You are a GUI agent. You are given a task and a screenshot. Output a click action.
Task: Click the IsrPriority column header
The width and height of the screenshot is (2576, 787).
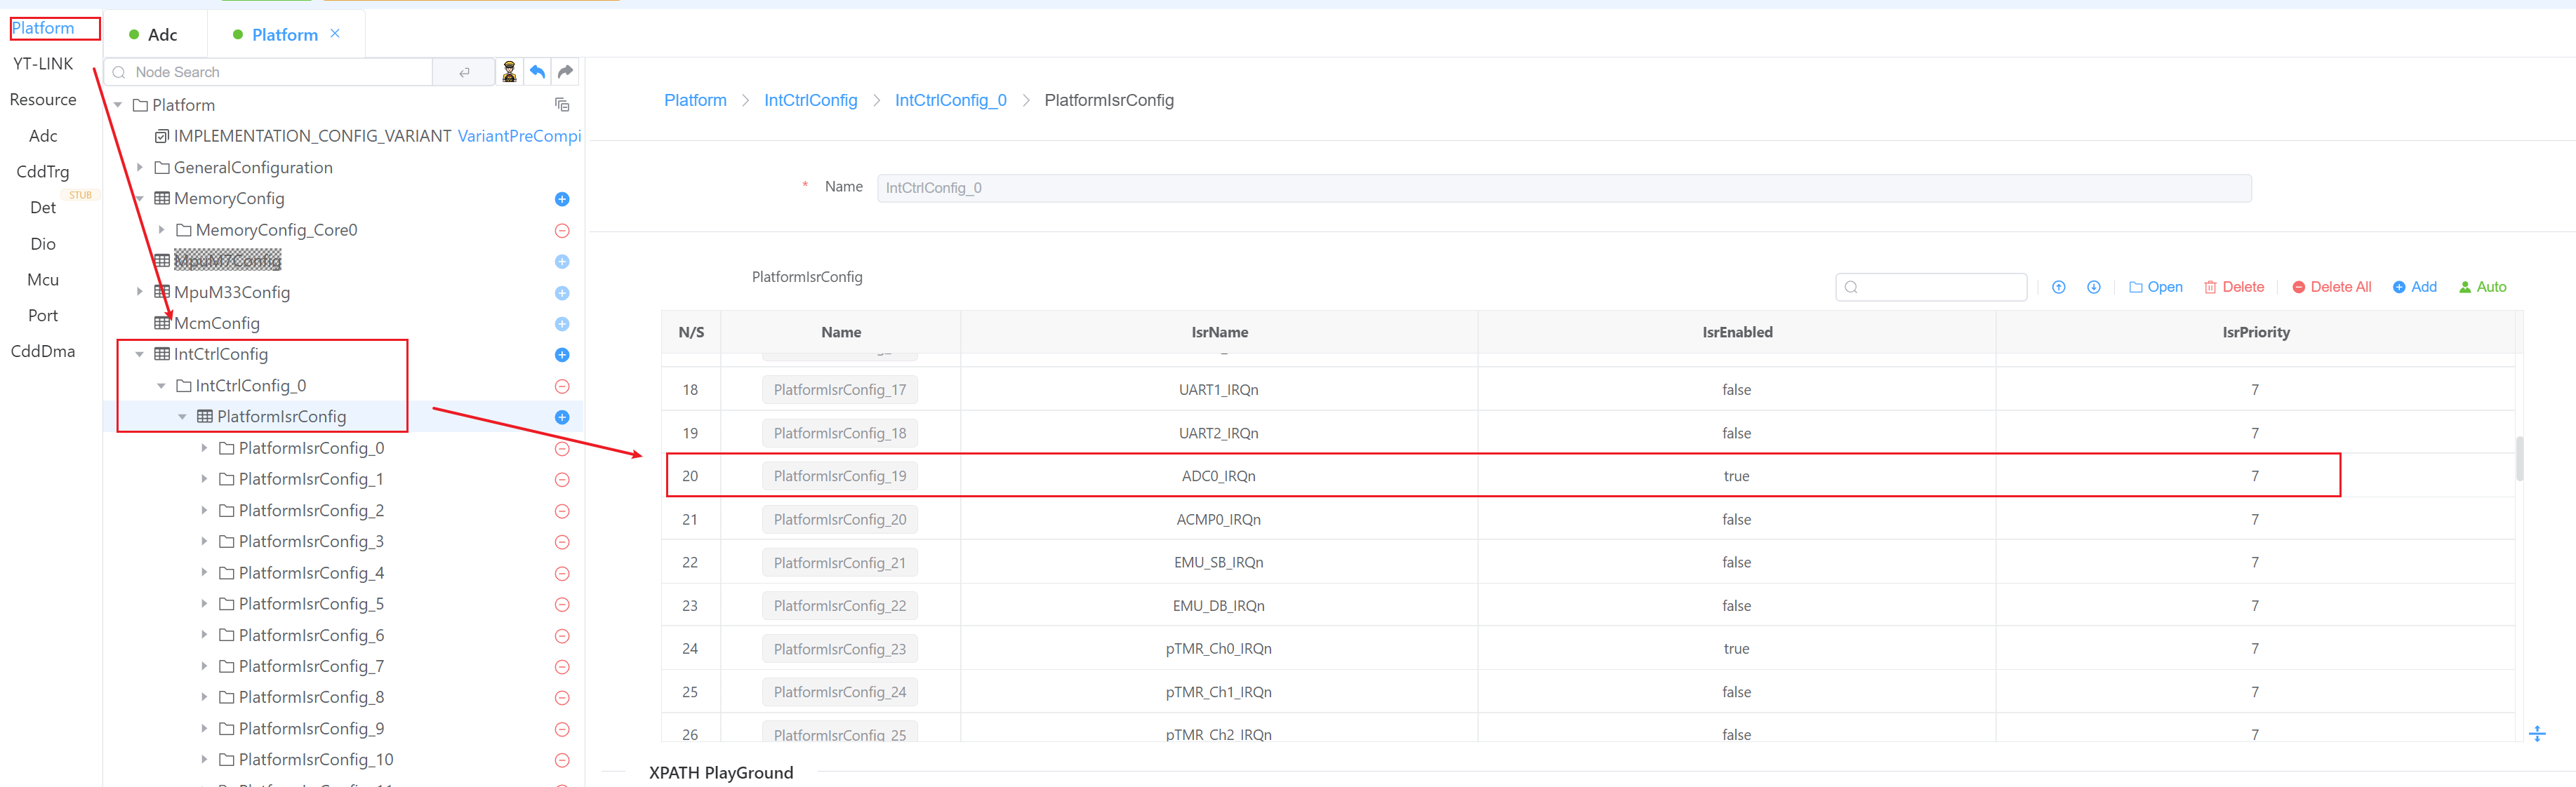click(x=2255, y=332)
